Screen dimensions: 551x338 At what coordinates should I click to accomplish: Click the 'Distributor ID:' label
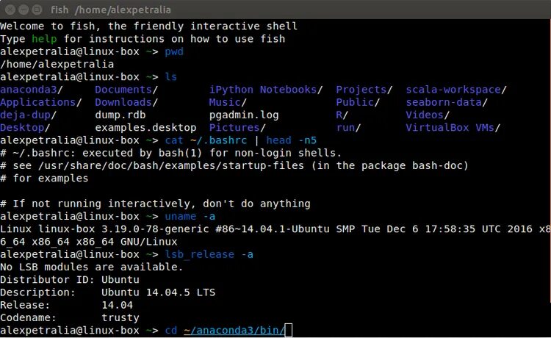[48, 279]
